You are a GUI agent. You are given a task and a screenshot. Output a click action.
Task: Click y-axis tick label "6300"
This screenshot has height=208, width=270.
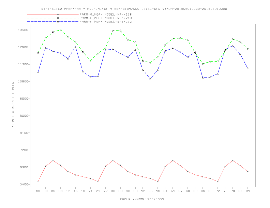[x=24, y=167]
